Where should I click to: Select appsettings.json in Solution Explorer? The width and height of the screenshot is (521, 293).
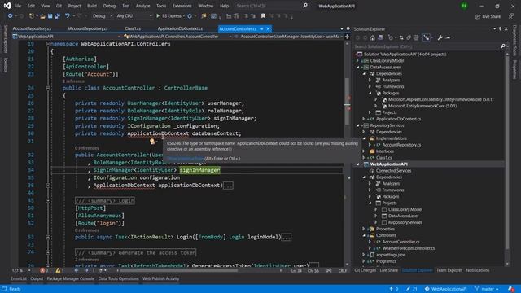click(x=391, y=255)
